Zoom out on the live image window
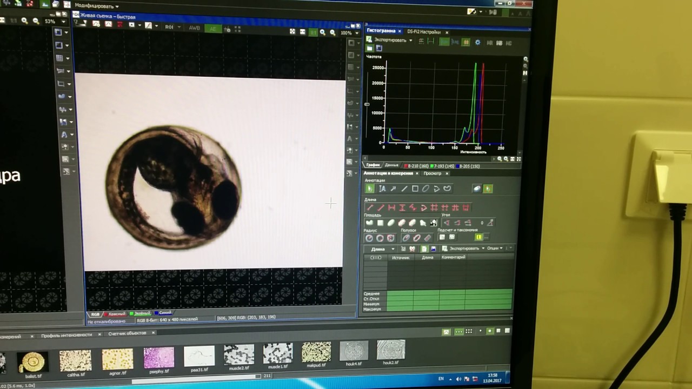The width and height of the screenshot is (692, 389). (332, 32)
